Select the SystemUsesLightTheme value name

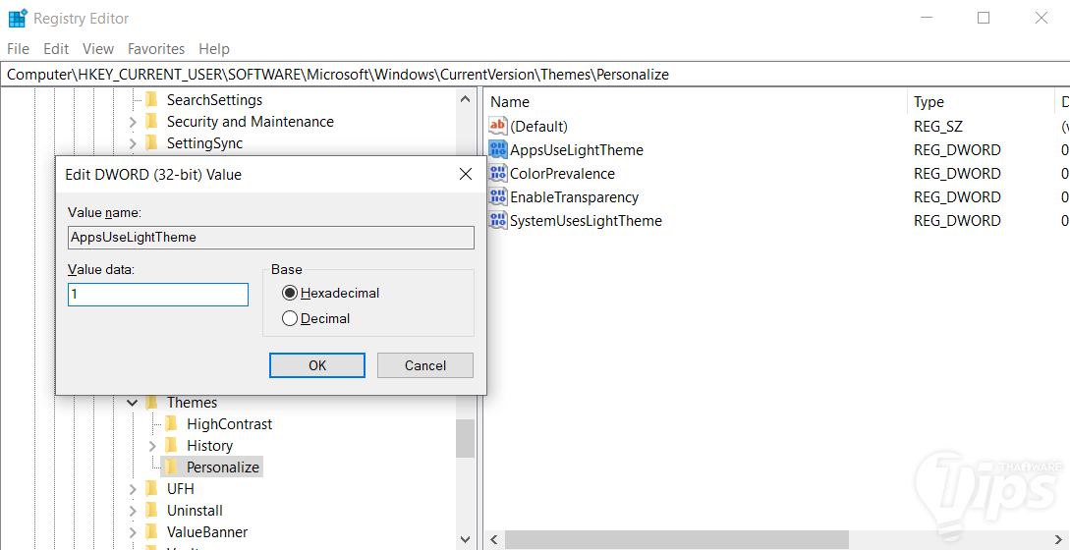tap(587, 220)
